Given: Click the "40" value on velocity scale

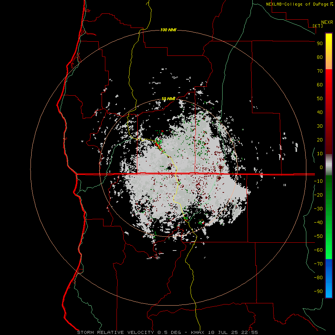Looking at the screenshot, I should coord(320,112).
